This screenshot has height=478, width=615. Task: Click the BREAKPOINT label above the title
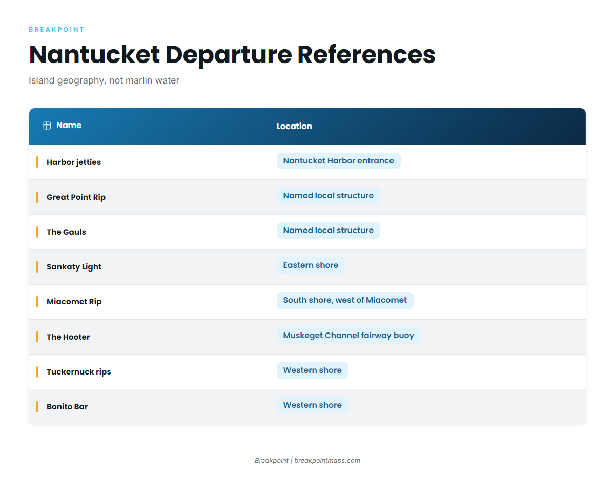[x=56, y=30]
